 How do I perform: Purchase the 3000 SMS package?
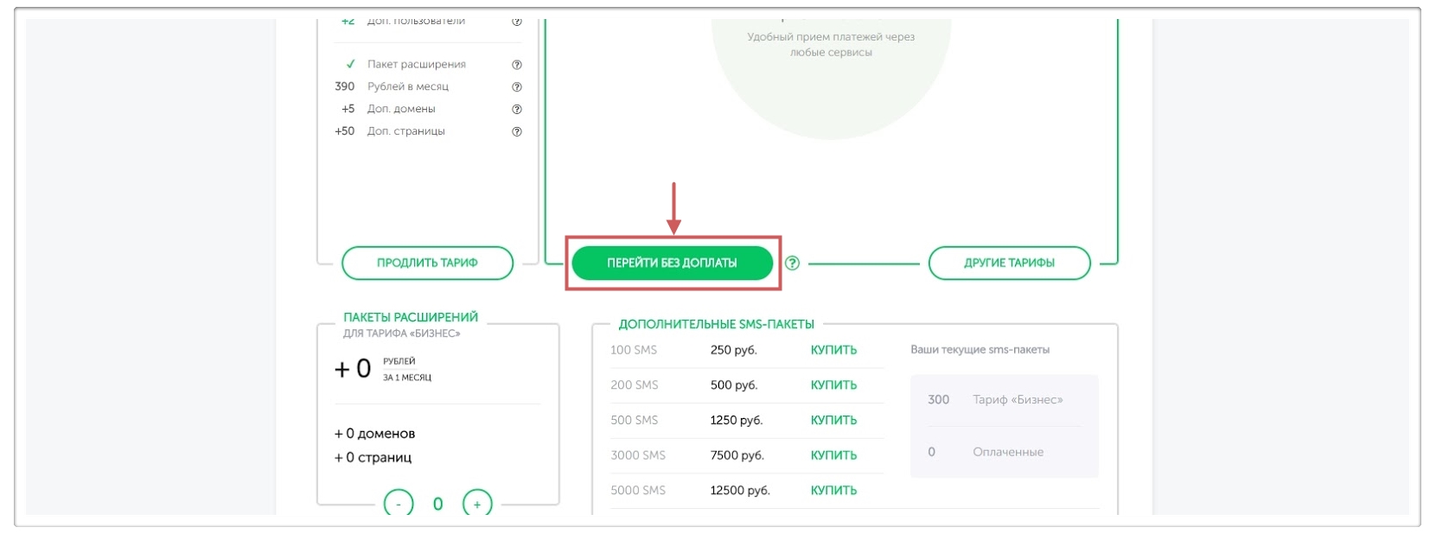[x=833, y=455]
